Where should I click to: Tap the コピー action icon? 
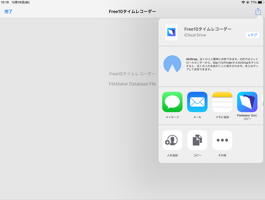coord(197,140)
